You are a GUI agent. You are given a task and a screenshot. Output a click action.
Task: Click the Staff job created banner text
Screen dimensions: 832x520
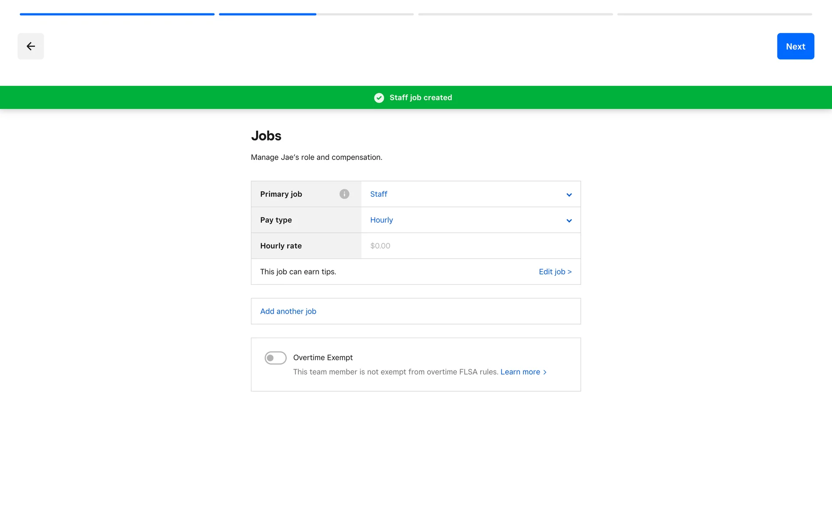[x=420, y=97]
